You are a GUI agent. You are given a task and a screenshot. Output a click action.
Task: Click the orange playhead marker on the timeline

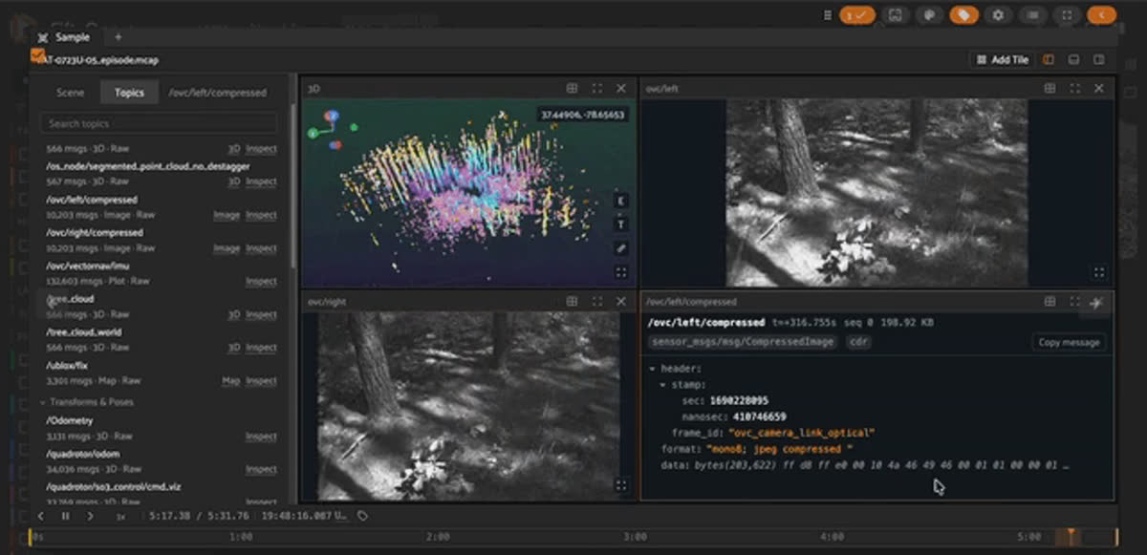pos(1071,536)
